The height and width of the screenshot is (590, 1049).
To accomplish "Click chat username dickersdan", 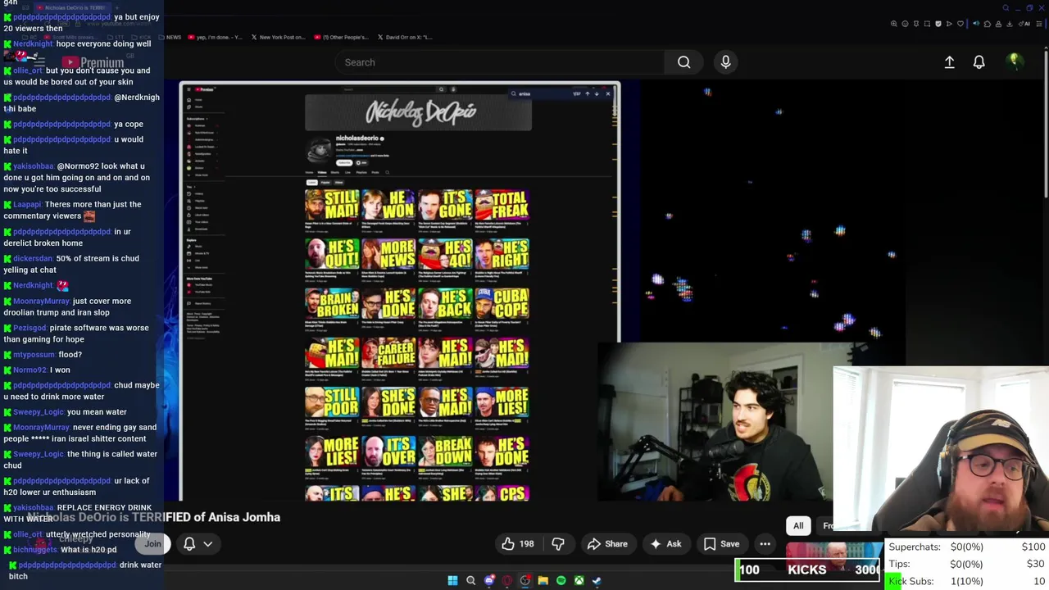I will pos(33,258).
